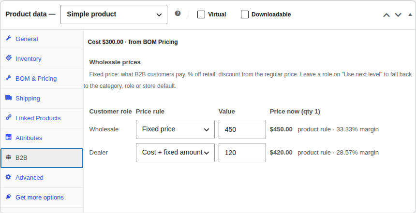Screen dimensions: 416x213
Task: Click the Shipping truck icon
Action: (9, 98)
